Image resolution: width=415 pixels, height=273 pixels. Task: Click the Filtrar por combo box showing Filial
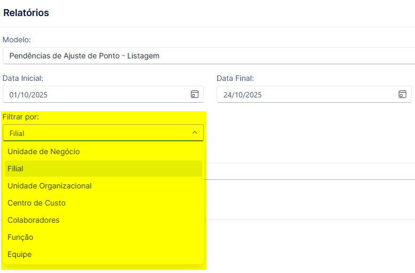tap(103, 133)
